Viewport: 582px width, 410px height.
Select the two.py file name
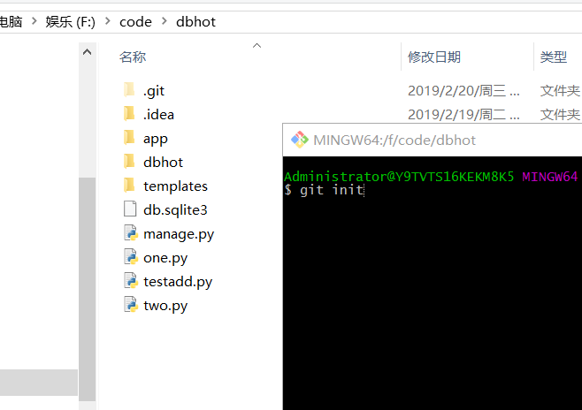click(x=165, y=306)
